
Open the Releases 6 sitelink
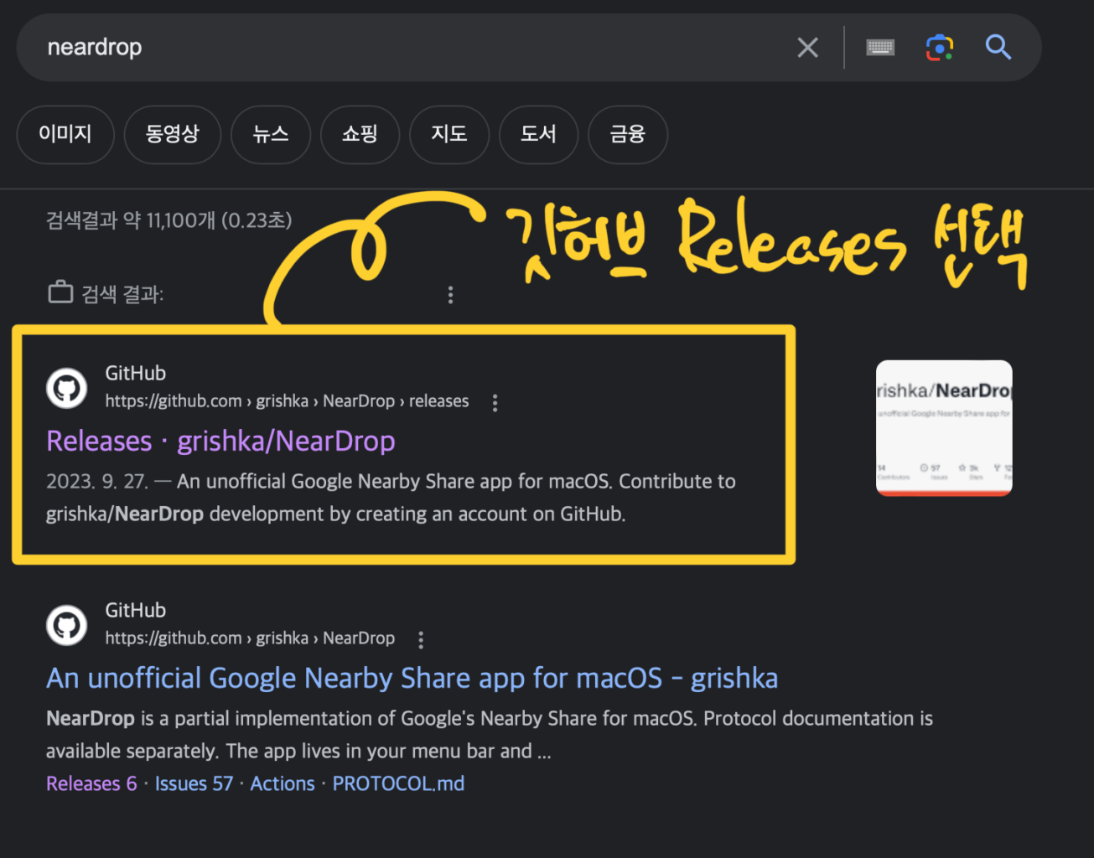pyautogui.click(x=91, y=783)
